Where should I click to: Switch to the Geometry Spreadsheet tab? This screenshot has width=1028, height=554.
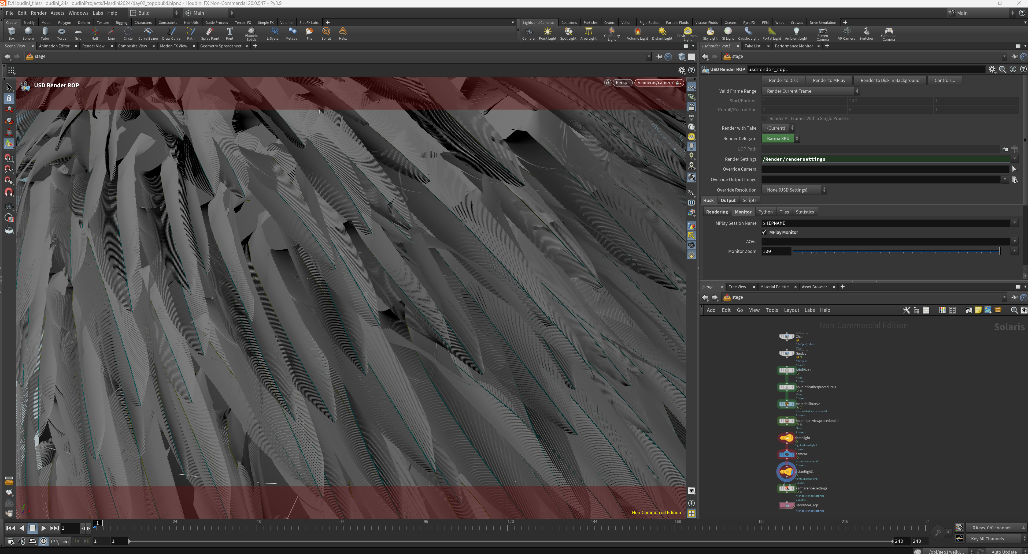pyautogui.click(x=221, y=46)
